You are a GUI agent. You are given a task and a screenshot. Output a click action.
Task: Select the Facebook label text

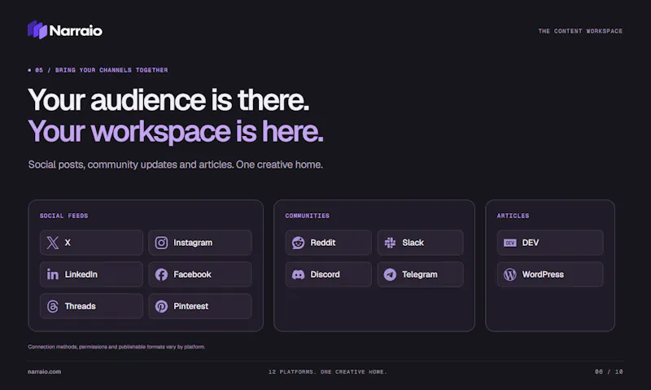192,274
